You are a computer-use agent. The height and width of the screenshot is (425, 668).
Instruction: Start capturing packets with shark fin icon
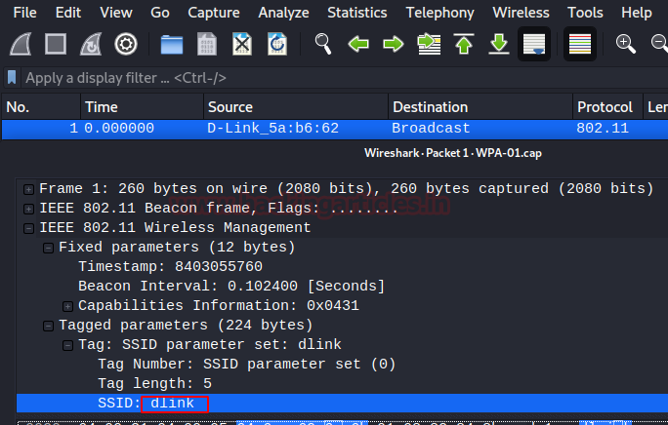(x=21, y=44)
